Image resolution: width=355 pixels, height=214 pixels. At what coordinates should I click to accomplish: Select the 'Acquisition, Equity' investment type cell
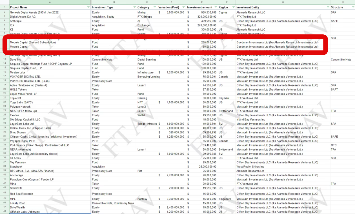coord(114,17)
